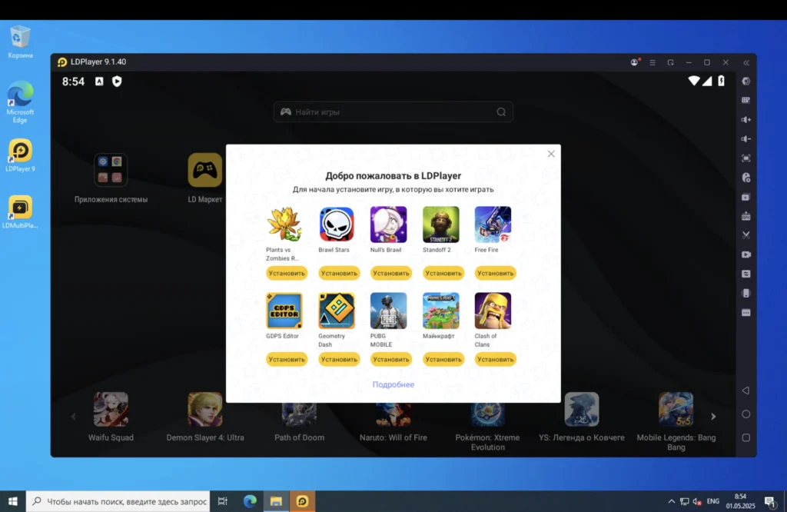Select the LDMultiPlayer desktop shortcut
Image resolution: width=787 pixels, height=512 pixels.
coord(20,212)
